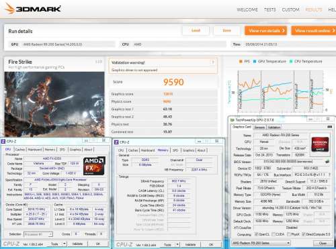Click the Driver Version field in GPU-Z

tap(292, 208)
